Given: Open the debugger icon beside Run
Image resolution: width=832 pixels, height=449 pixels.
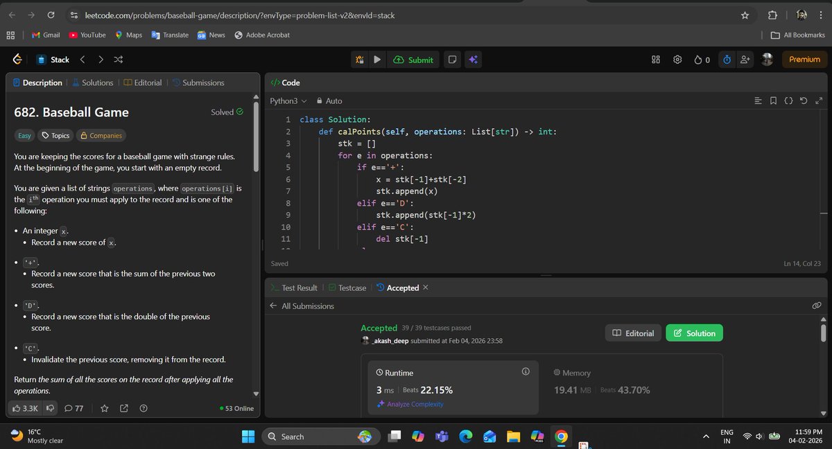Looking at the screenshot, I should coord(360,60).
